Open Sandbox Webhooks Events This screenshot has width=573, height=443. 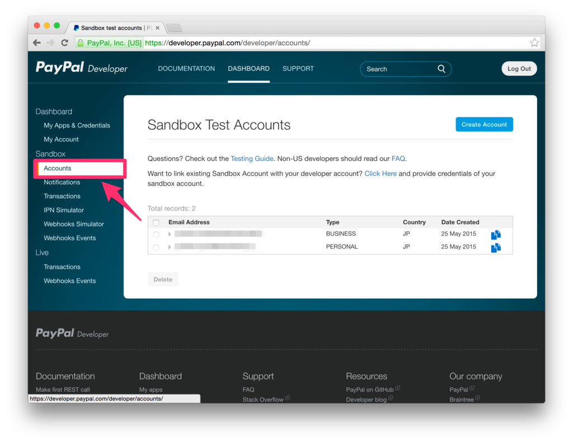click(70, 238)
